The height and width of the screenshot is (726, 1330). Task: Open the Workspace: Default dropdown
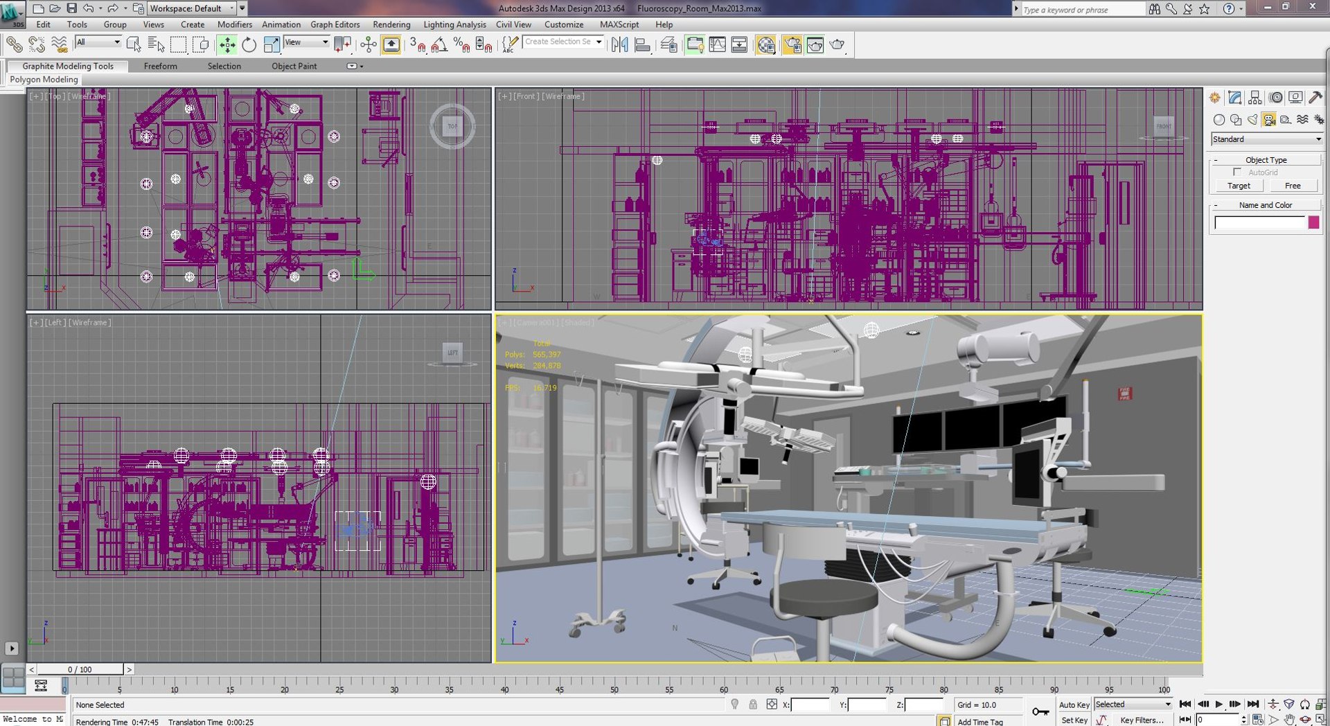pyautogui.click(x=193, y=8)
